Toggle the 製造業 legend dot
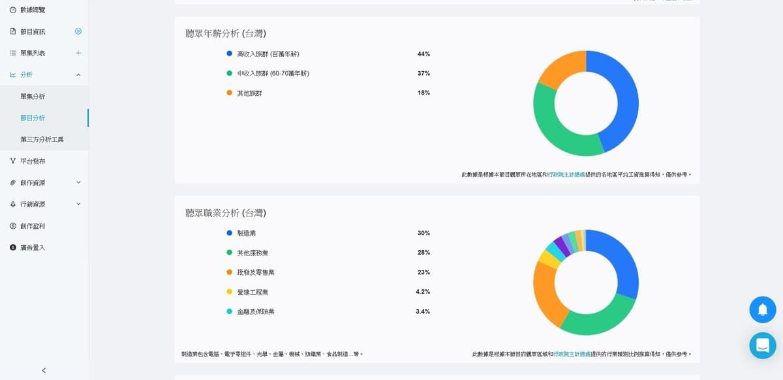The height and width of the screenshot is (380, 783). [x=229, y=233]
